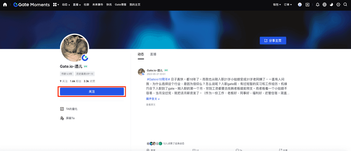The width and height of the screenshot is (351, 151).
Task: Open search magnifier icon
Action: 346,5
